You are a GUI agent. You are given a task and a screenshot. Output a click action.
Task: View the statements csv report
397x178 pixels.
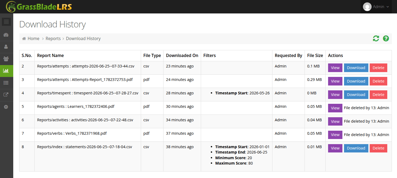coord(335,148)
